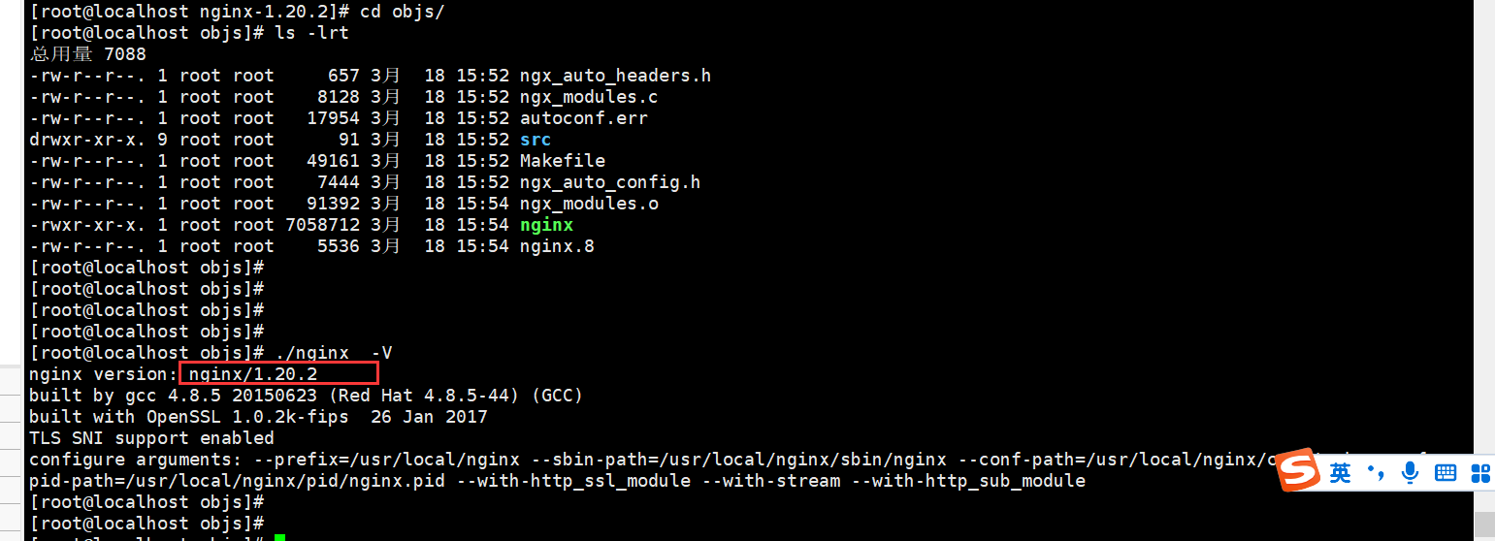The height and width of the screenshot is (541, 1495).
Task: Click the Sogou input method logo
Action: (1296, 471)
